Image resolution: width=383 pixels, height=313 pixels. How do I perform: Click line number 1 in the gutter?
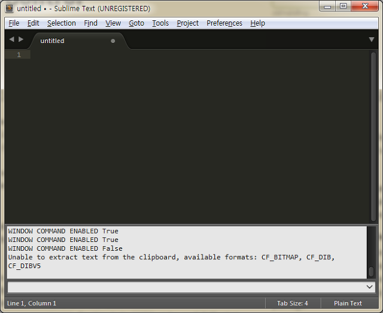pyautogui.click(x=19, y=54)
